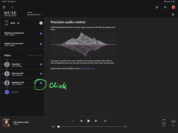Click the MUSE waveform illustration
178x133 pixels.
point(83,44)
